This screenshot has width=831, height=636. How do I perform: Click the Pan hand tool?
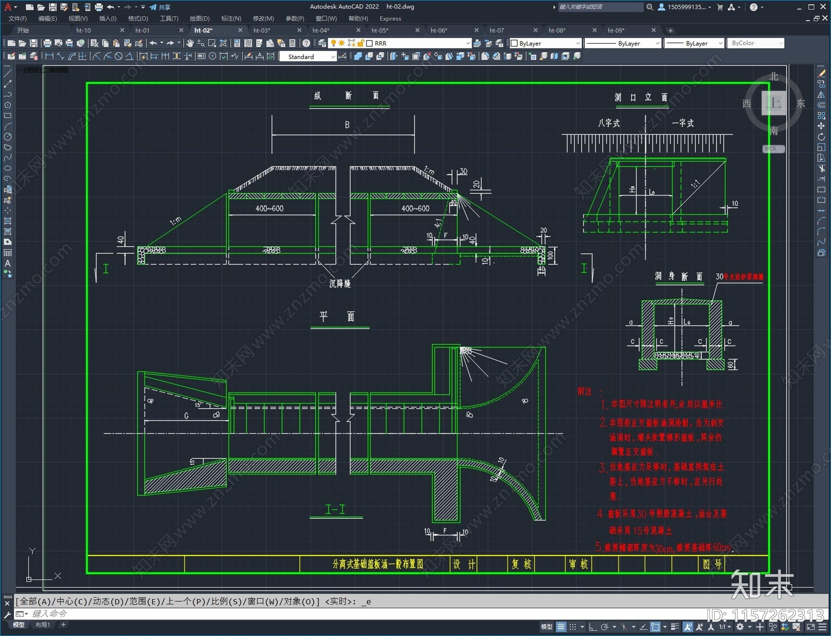click(x=190, y=43)
